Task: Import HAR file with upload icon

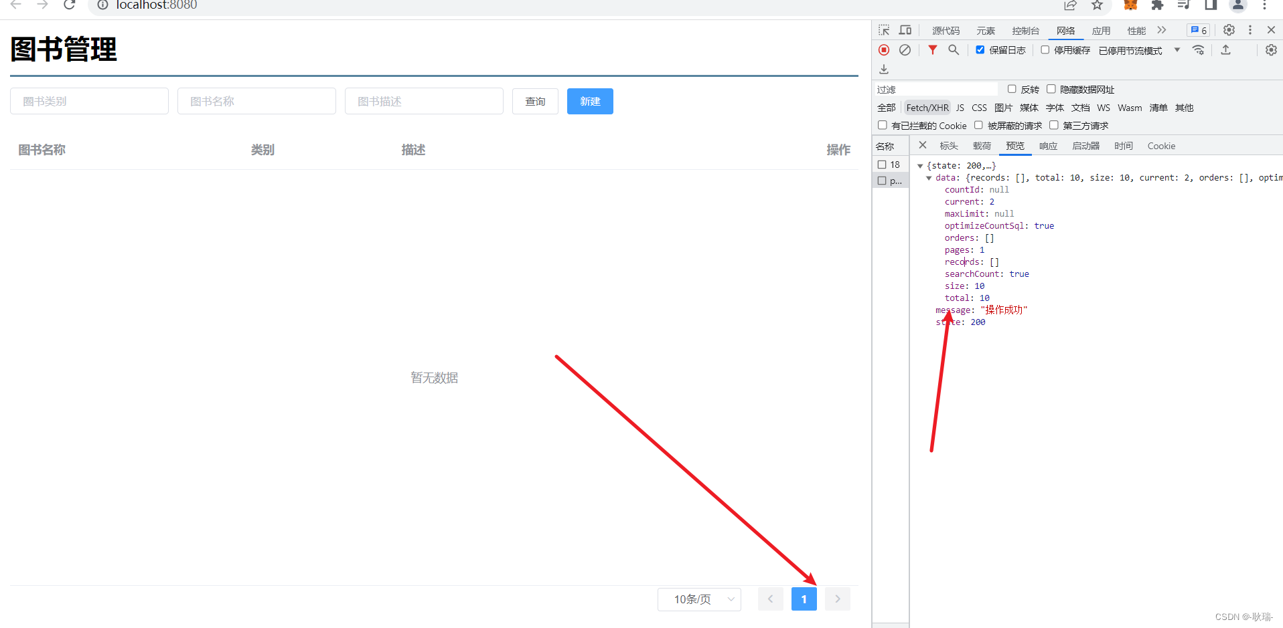Action: [1225, 50]
